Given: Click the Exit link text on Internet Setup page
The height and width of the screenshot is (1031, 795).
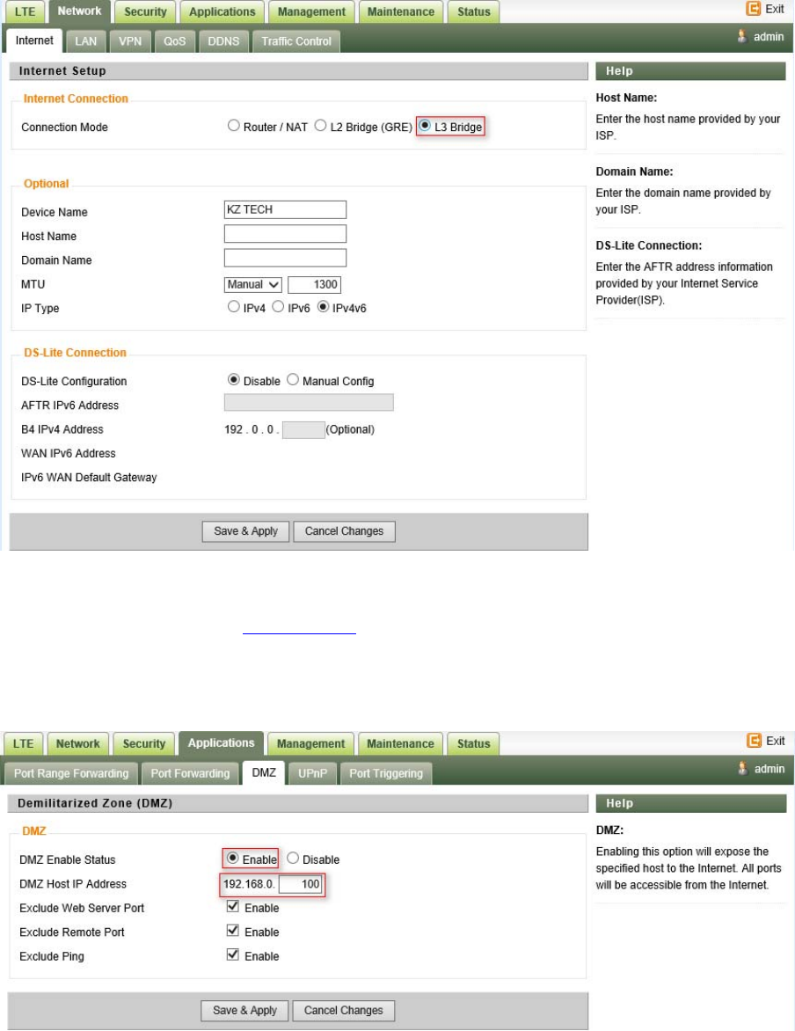Looking at the screenshot, I should tap(775, 9).
